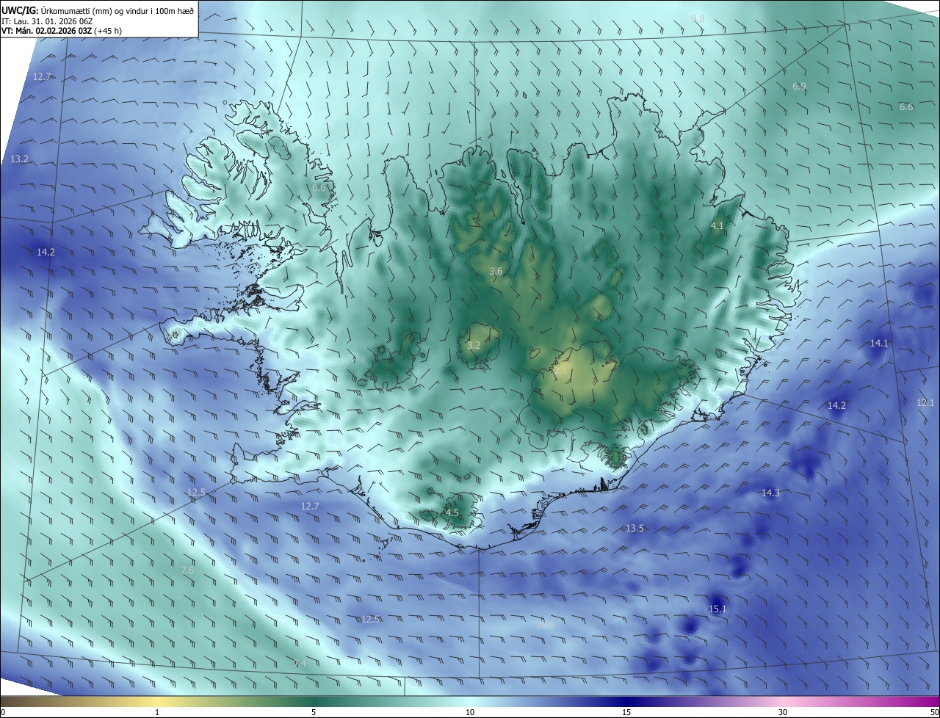Click the 4.5 value near the south coast
Screen dimensions: 940x718
point(452,513)
